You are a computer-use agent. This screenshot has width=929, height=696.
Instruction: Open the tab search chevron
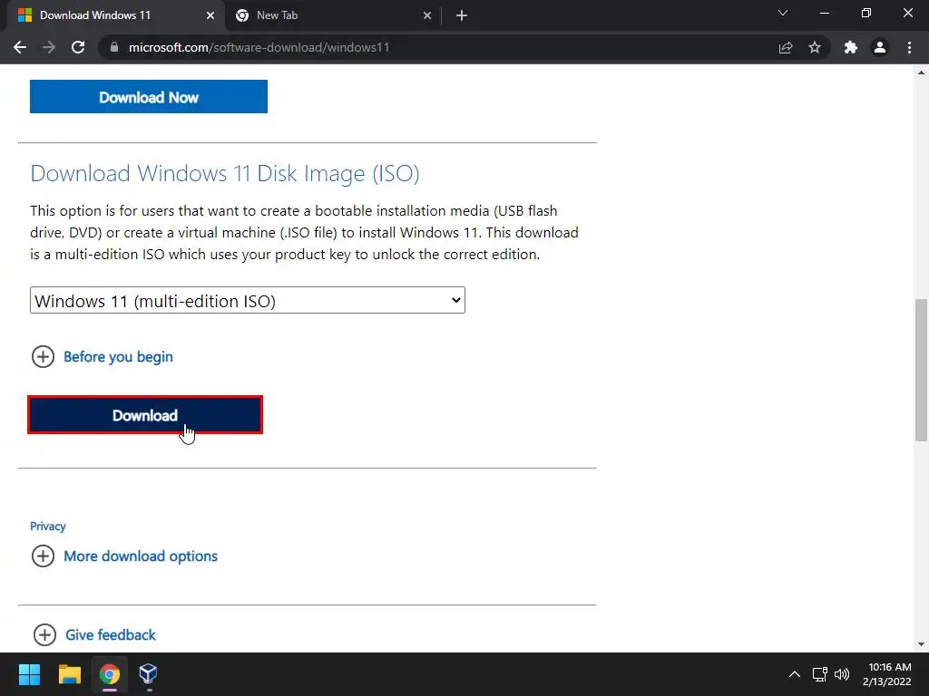(x=783, y=13)
